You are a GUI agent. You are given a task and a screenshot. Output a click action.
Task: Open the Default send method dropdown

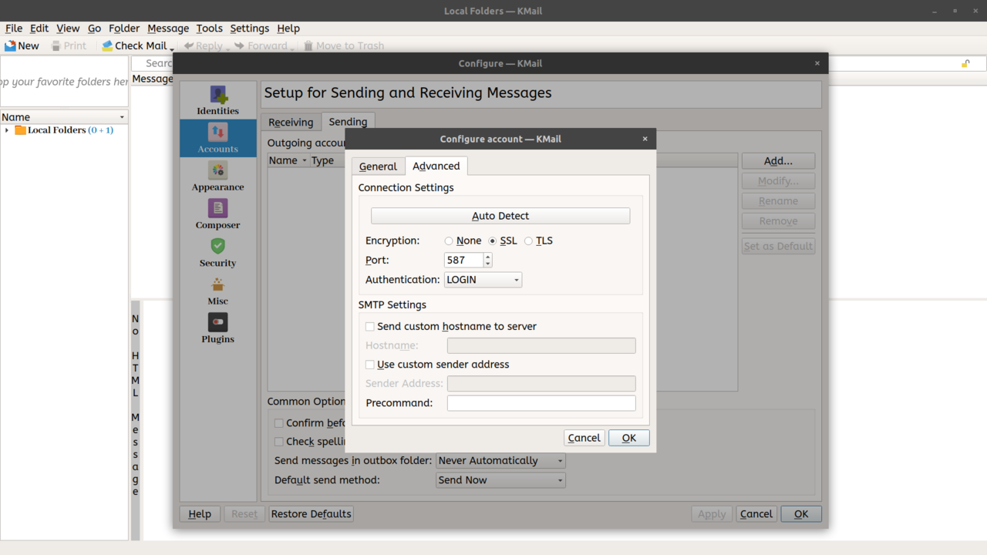(x=500, y=480)
